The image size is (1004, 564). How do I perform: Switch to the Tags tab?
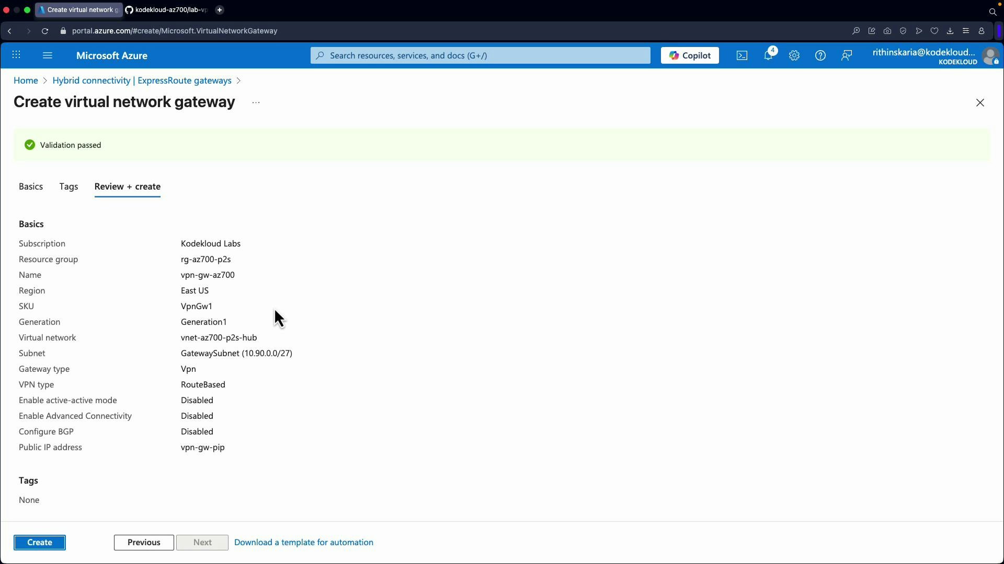click(x=69, y=186)
